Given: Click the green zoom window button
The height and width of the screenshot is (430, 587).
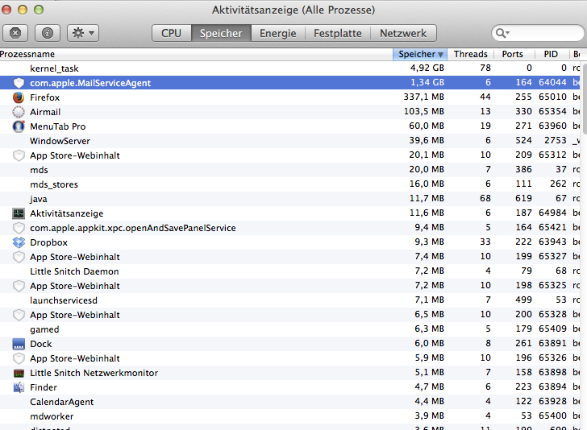Looking at the screenshot, I should click(39, 10).
